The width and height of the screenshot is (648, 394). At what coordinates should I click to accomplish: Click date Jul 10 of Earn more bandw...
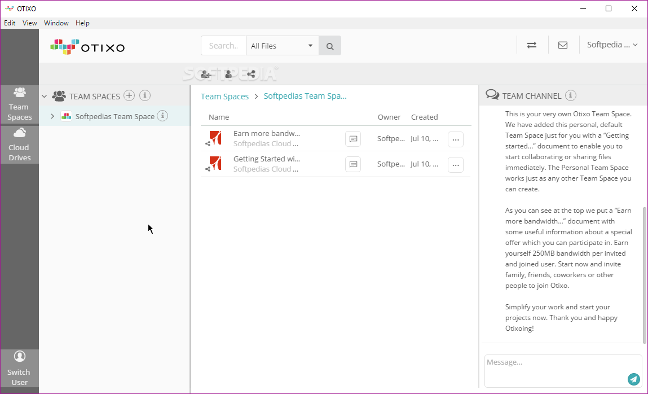425,139
